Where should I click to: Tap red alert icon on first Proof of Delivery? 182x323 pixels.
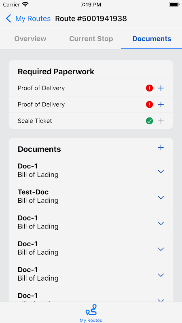[149, 88]
